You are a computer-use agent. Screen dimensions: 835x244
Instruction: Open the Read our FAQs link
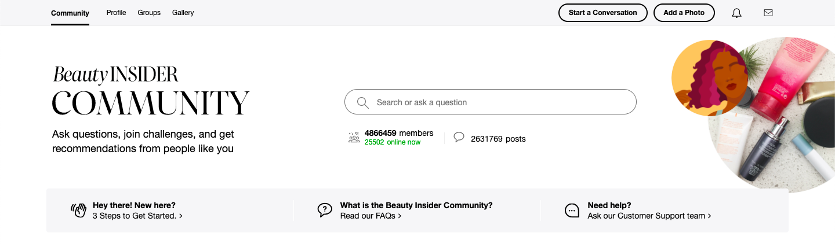pyautogui.click(x=371, y=216)
